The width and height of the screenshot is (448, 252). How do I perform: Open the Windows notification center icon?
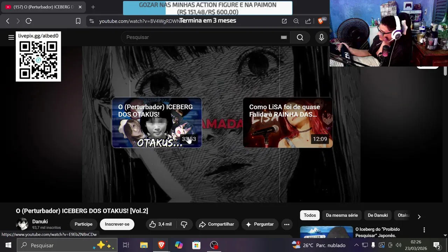tap(437, 245)
